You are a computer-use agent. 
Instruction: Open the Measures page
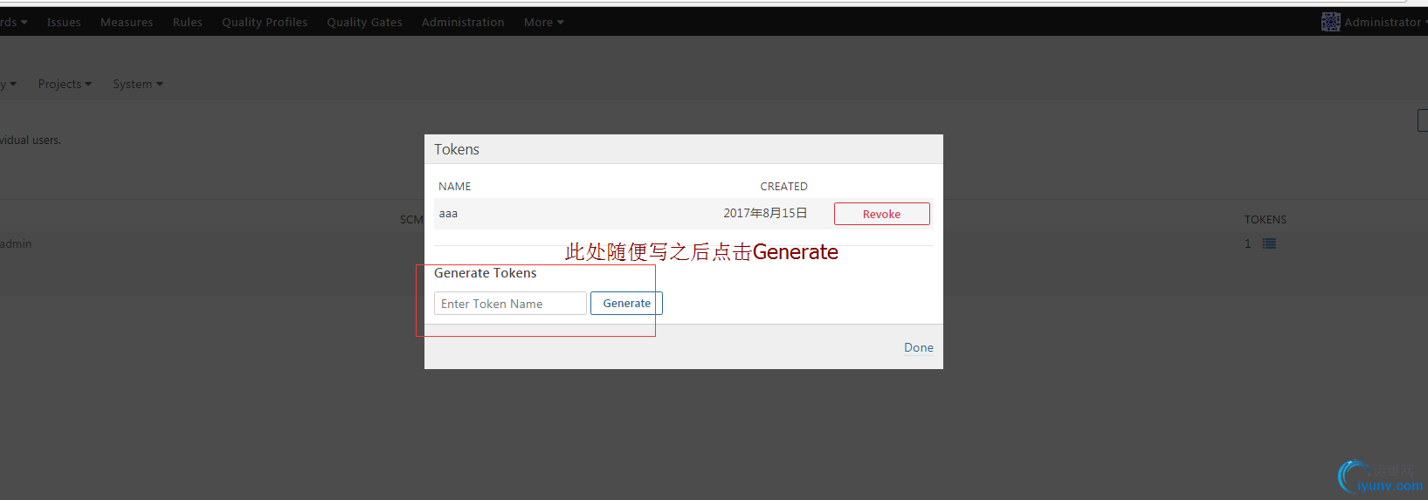click(x=127, y=22)
